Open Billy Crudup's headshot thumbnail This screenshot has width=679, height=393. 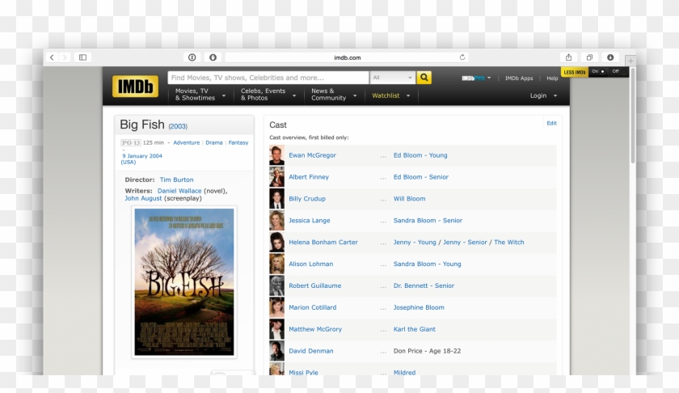[x=276, y=198]
